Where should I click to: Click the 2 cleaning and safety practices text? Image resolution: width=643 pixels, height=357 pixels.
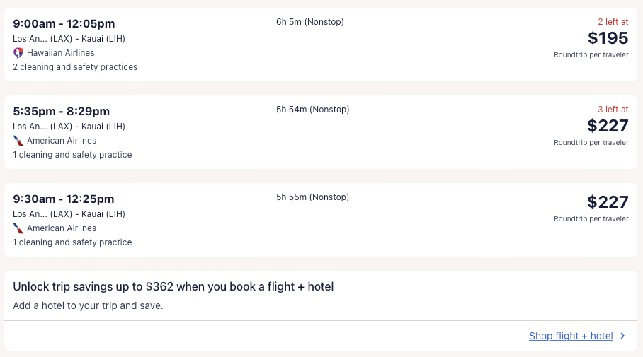point(75,67)
